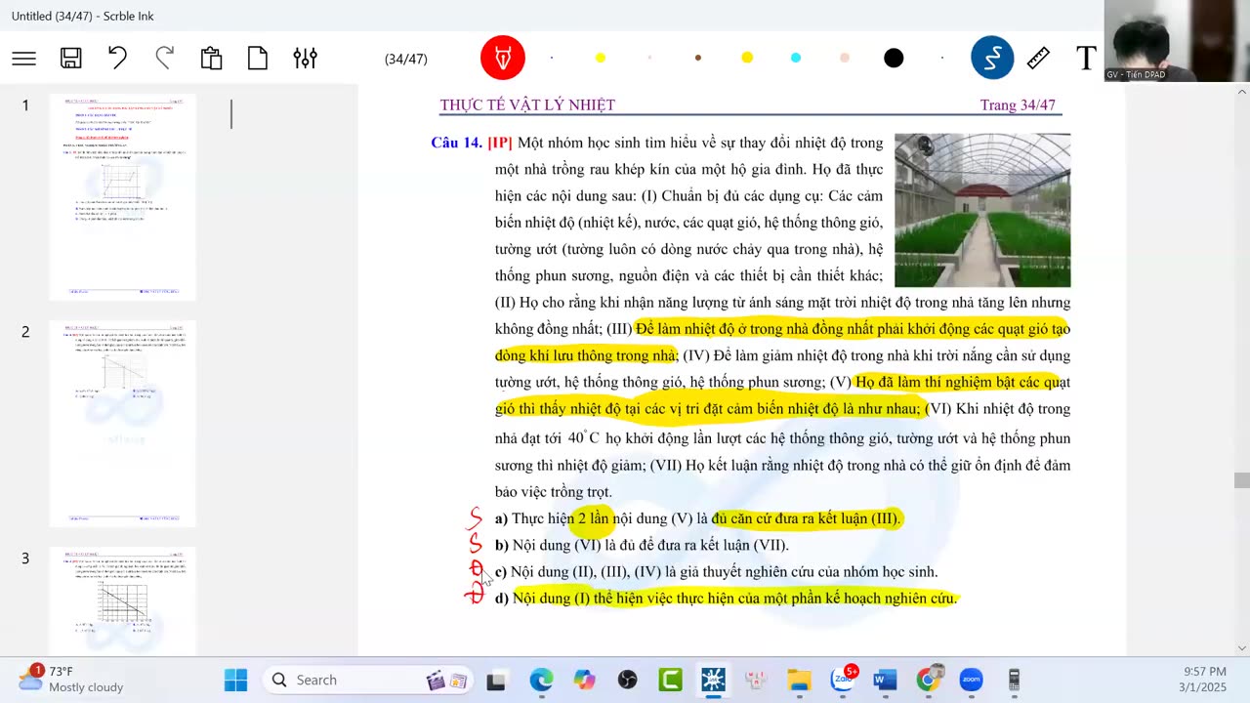Switch to the Zoom taskbar icon
Viewport: 1250px width, 703px height.
(x=971, y=680)
